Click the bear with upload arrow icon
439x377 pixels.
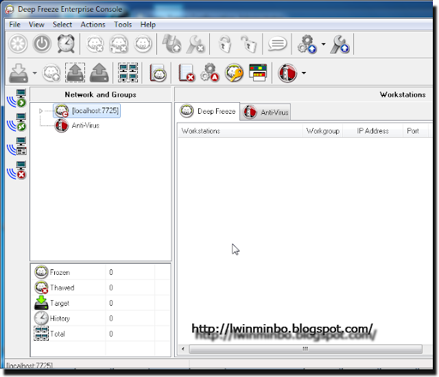click(x=51, y=73)
